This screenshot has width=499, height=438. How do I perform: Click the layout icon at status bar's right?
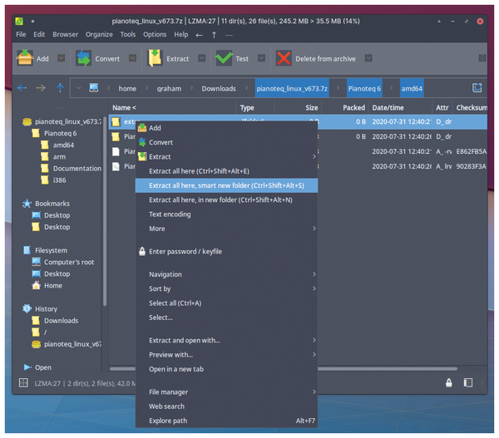467,382
